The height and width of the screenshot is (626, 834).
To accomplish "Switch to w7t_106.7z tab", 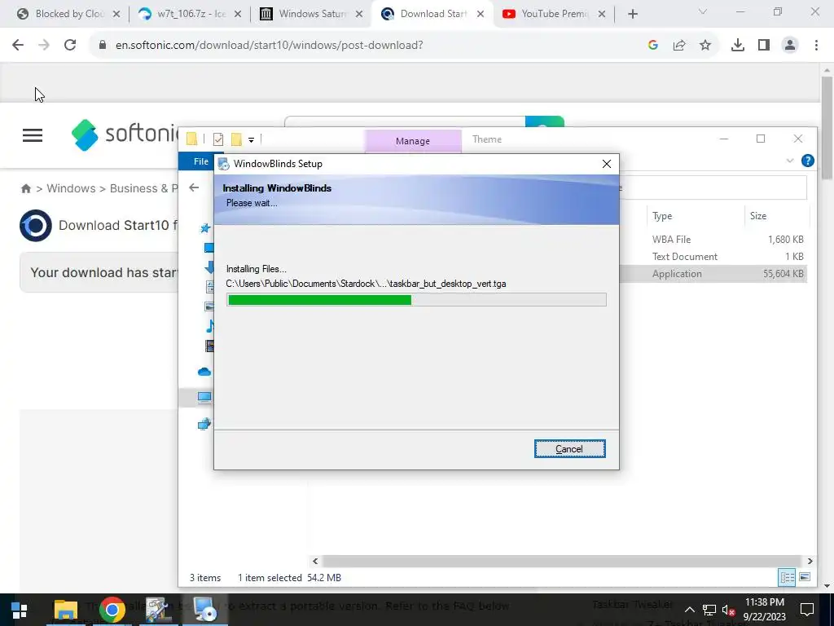I will tap(189, 14).
